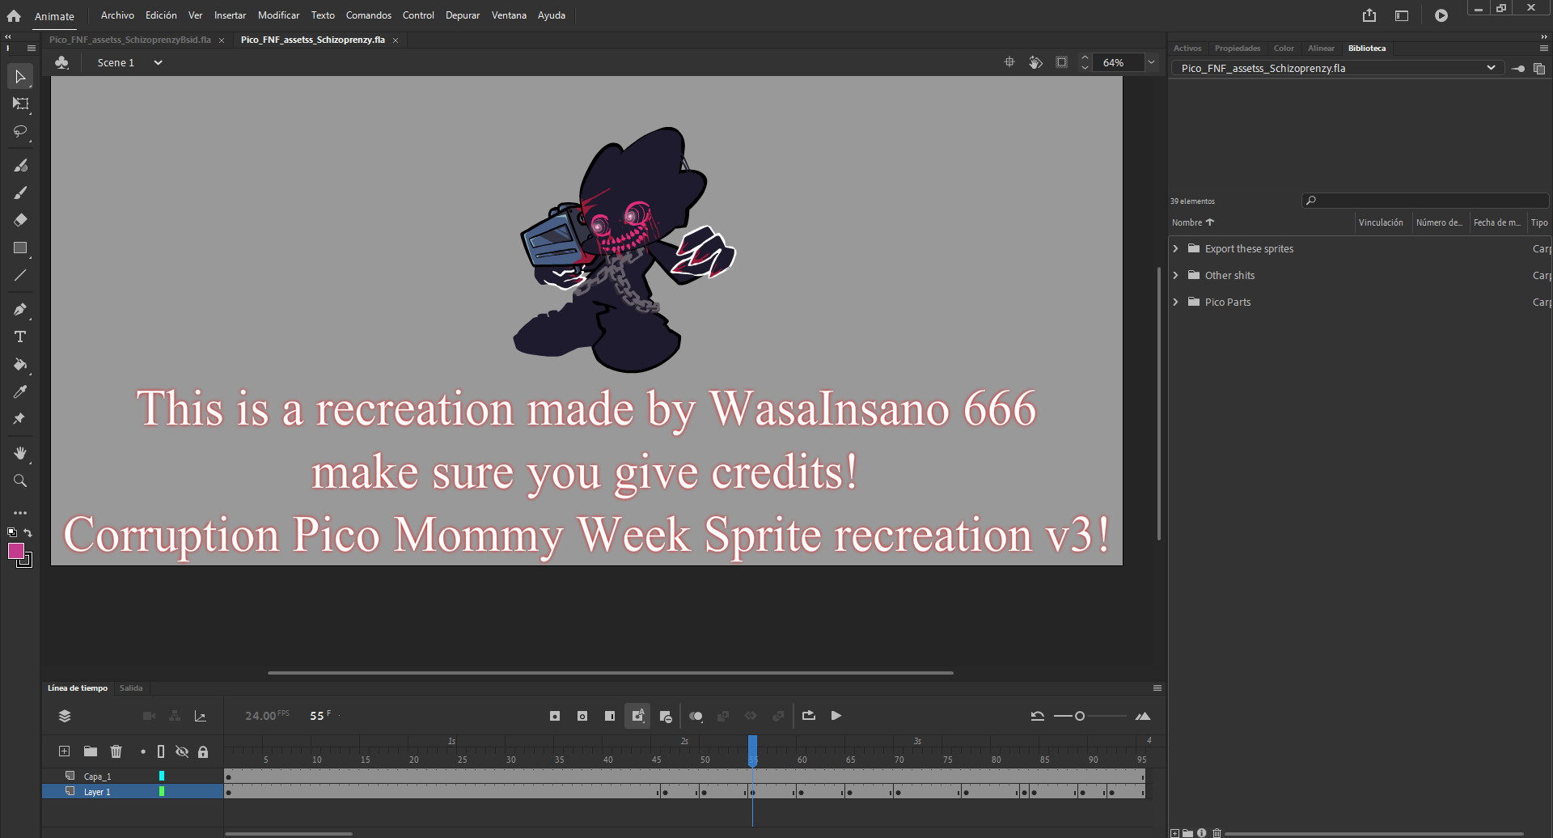The width and height of the screenshot is (1553, 838).
Task: Select the Paint Bucket tool
Action: point(20,365)
